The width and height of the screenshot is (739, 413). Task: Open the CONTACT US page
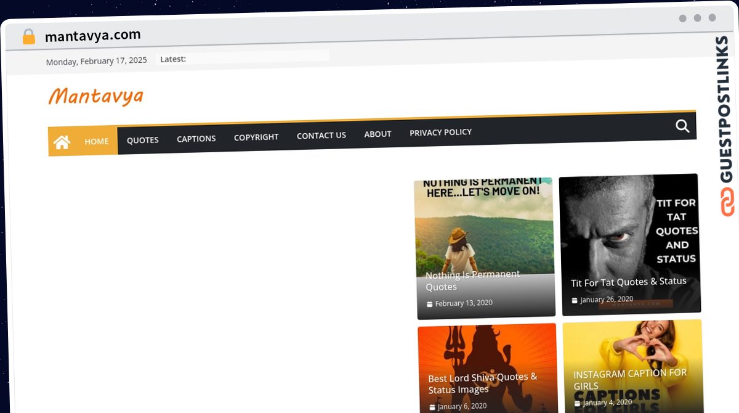(x=321, y=135)
